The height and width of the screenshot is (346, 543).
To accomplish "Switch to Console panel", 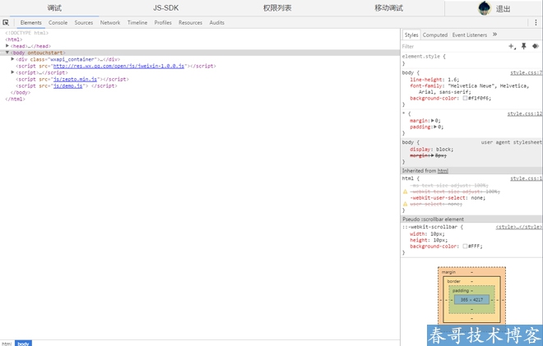I will 58,22.
